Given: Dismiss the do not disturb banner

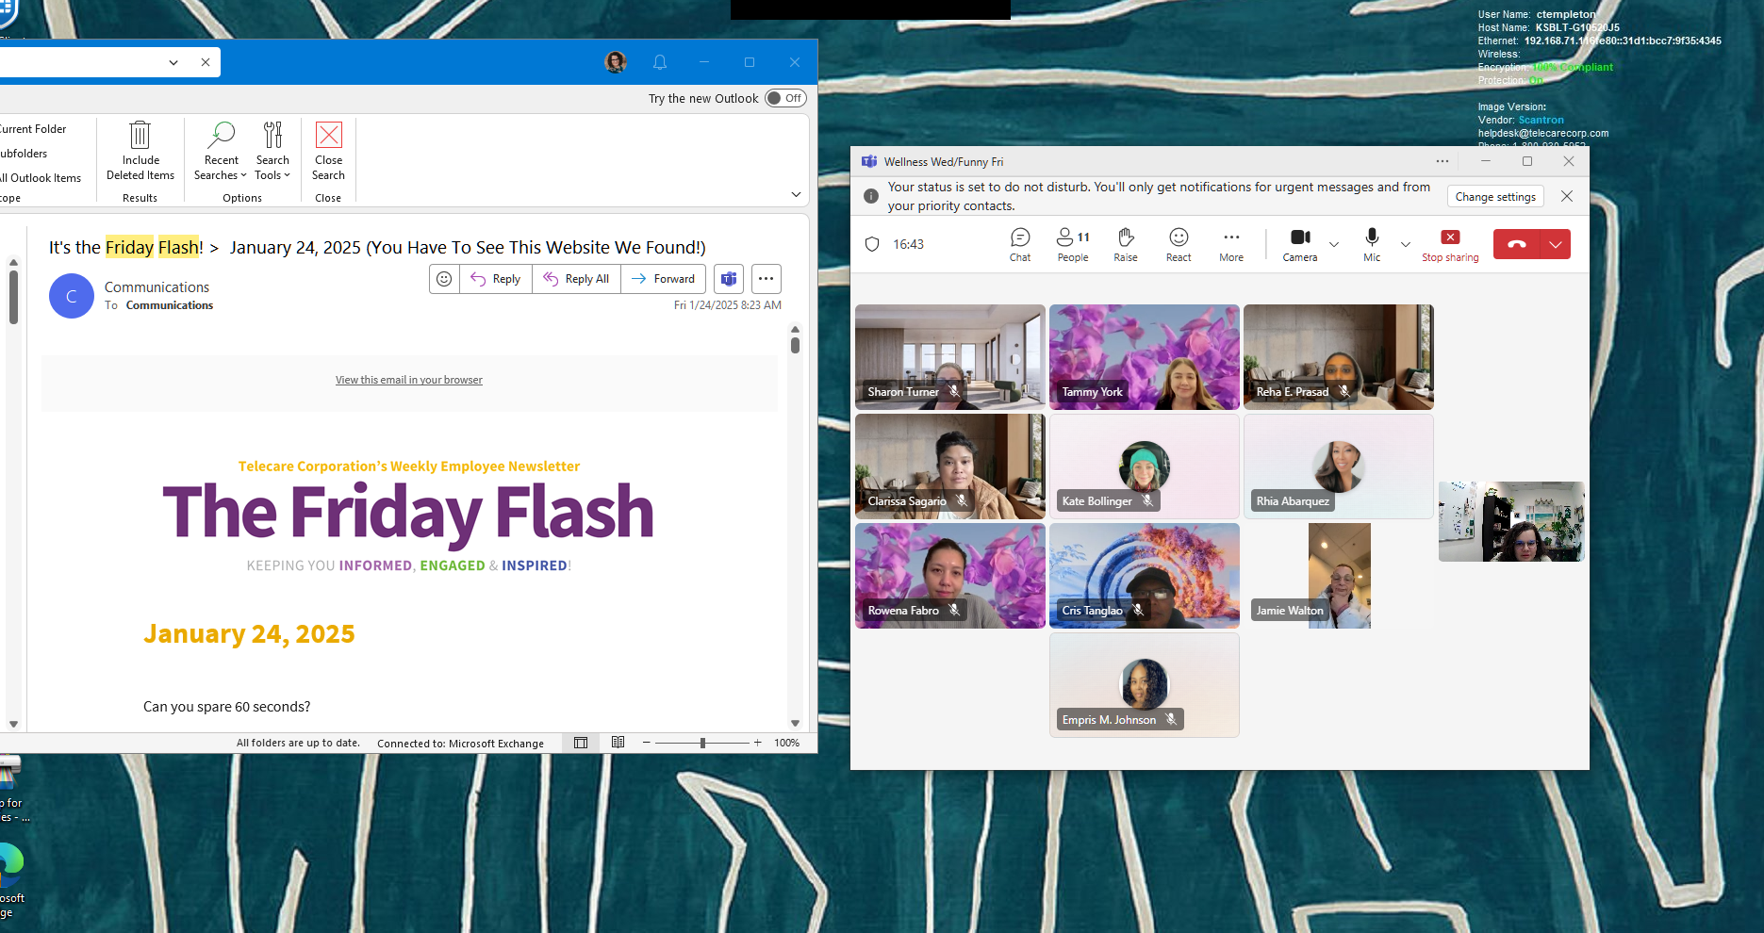Looking at the screenshot, I should pos(1567,196).
